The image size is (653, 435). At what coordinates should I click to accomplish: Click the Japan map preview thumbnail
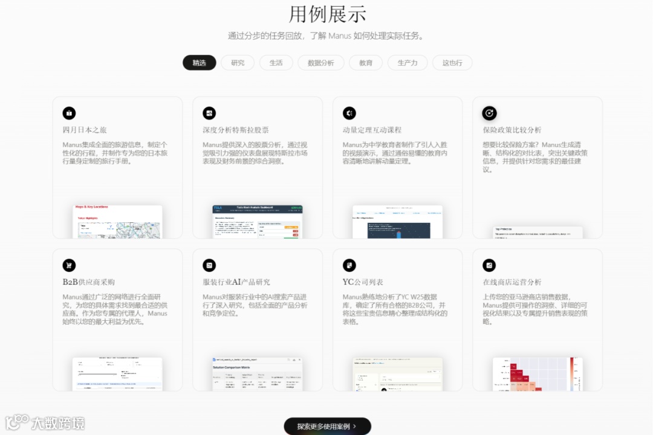click(x=117, y=222)
